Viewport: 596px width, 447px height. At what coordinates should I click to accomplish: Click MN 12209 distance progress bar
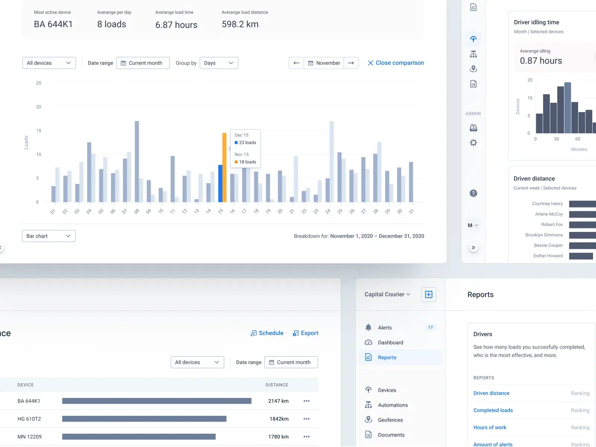(x=139, y=437)
